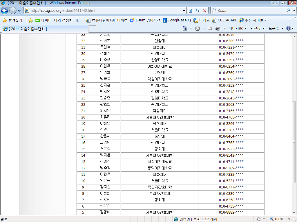Click the browser Back button
The height and width of the screenshot is (222, 297).
pos(5,11)
